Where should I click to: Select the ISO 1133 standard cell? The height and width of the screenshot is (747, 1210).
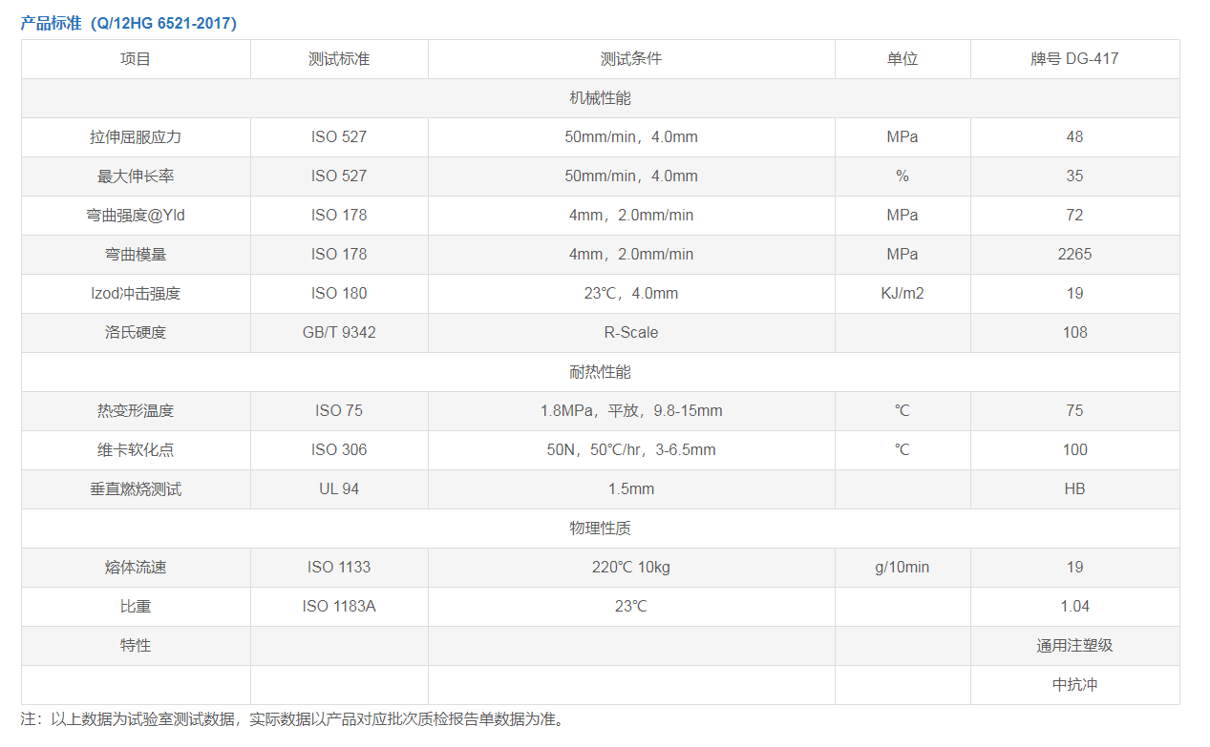click(x=339, y=568)
